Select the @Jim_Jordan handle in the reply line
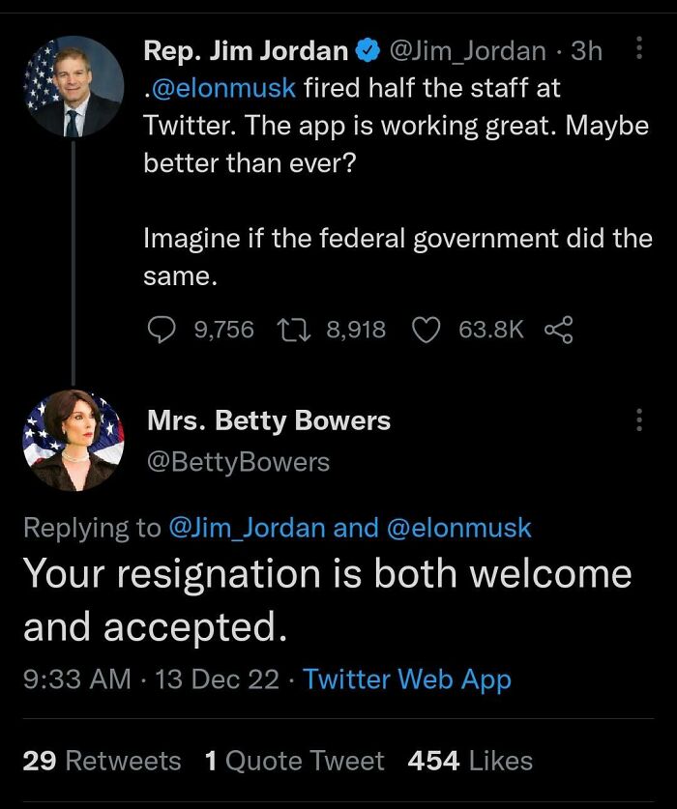The width and height of the screenshot is (677, 809). coord(250,528)
